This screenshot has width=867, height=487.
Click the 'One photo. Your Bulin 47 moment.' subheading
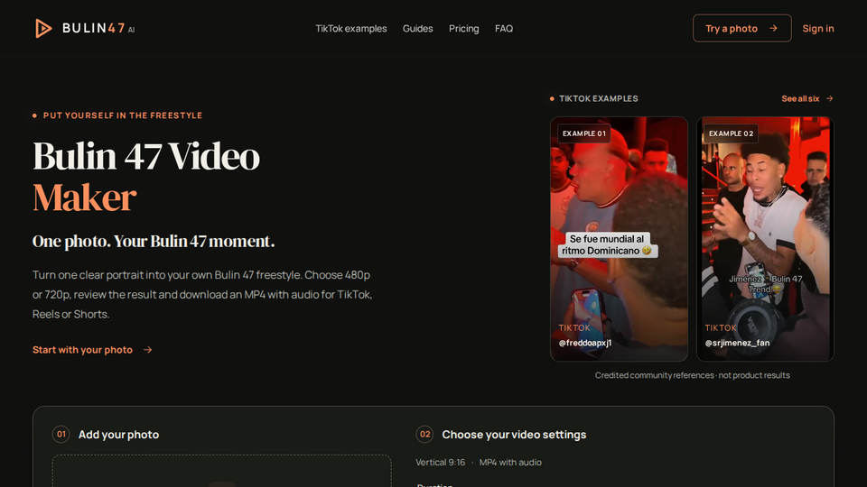pos(154,242)
